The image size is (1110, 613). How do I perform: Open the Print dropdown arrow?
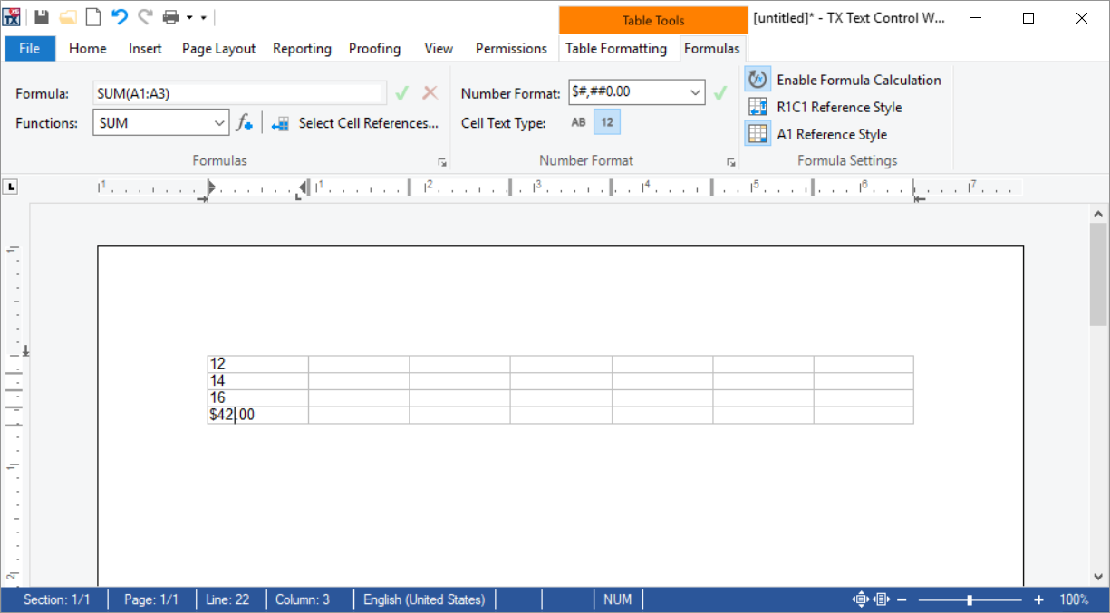click(x=189, y=17)
